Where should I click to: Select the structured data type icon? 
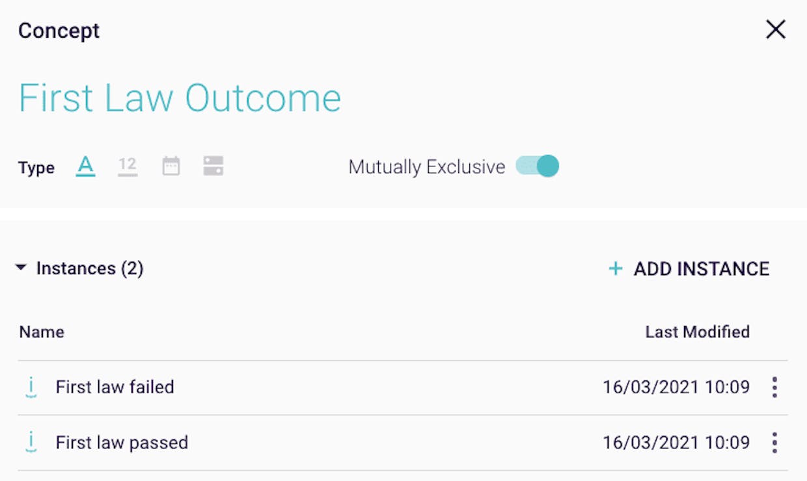pos(213,166)
